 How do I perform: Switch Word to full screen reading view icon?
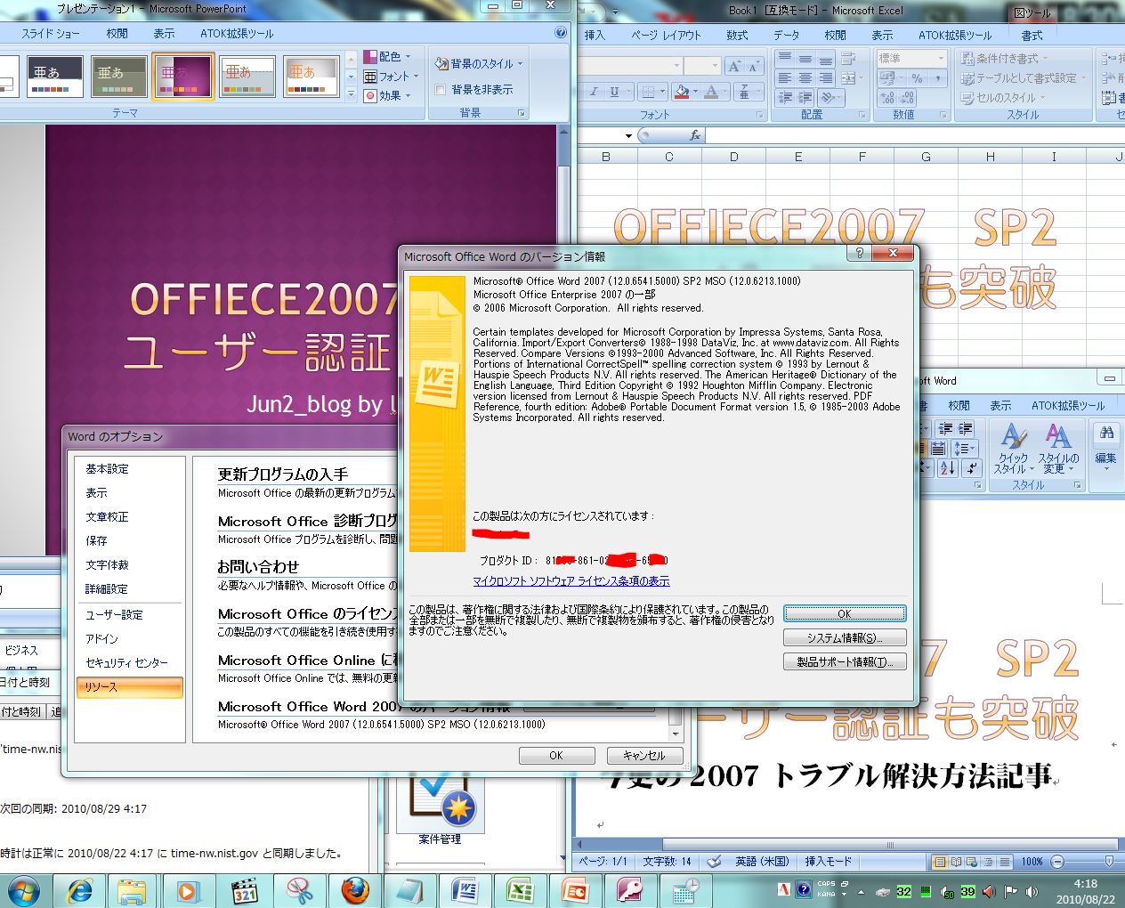pos(956,862)
